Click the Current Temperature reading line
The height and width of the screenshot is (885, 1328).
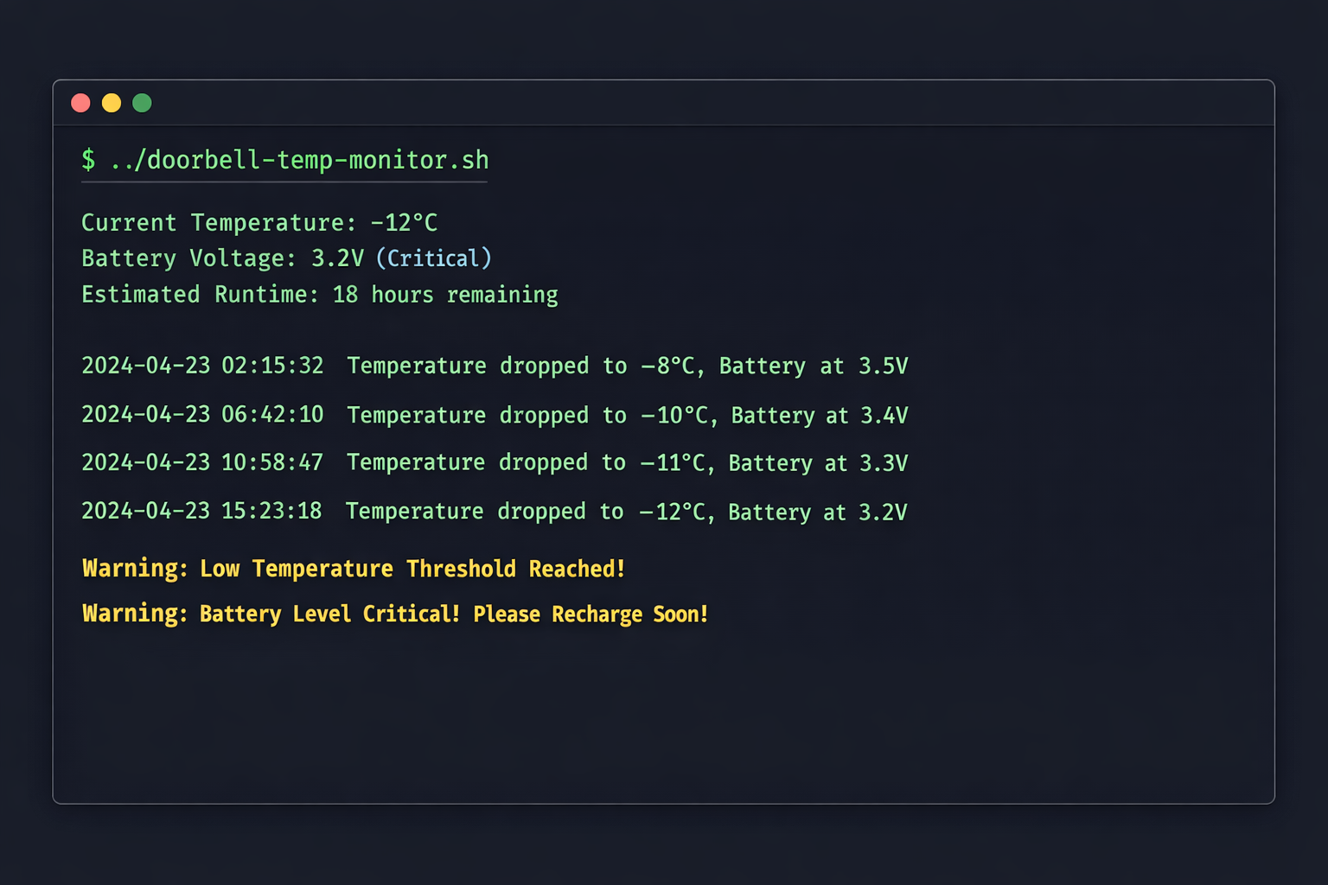pos(259,222)
